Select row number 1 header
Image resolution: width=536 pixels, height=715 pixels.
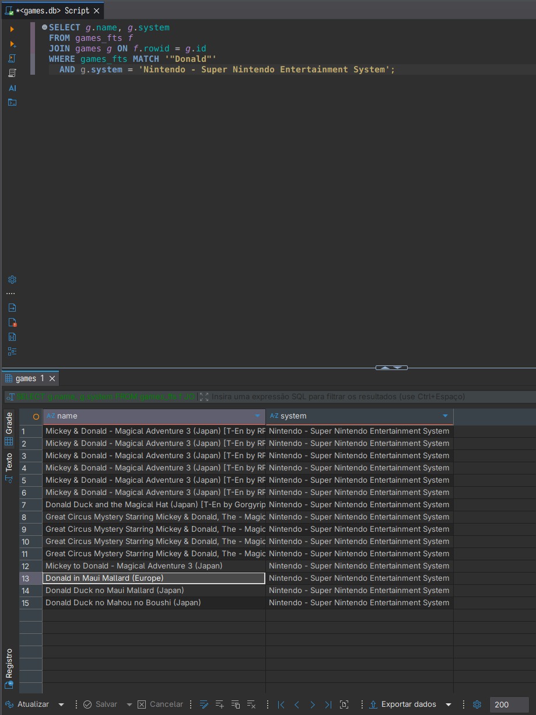pyautogui.click(x=31, y=431)
